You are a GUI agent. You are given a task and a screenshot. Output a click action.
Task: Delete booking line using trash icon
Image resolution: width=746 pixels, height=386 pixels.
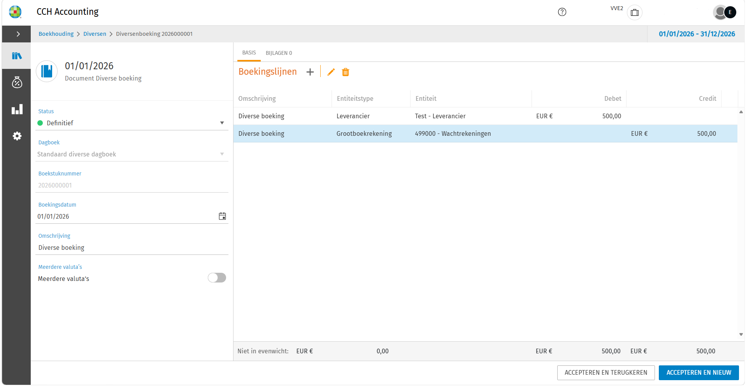[x=346, y=72]
